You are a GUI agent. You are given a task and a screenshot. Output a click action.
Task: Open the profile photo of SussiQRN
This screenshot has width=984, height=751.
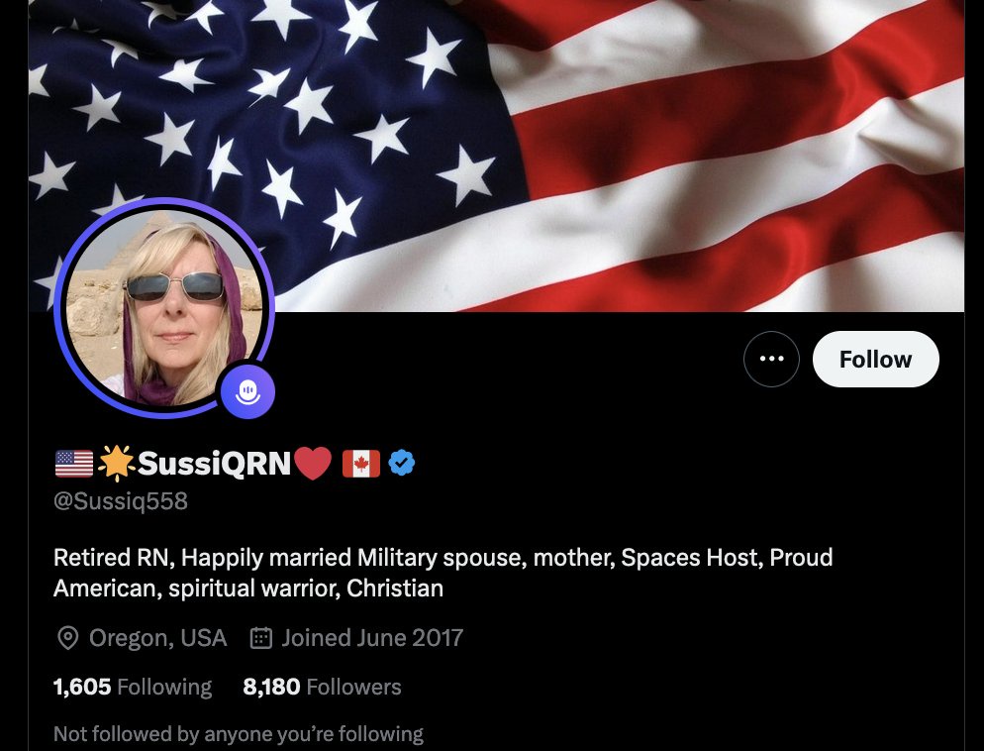point(164,308)
